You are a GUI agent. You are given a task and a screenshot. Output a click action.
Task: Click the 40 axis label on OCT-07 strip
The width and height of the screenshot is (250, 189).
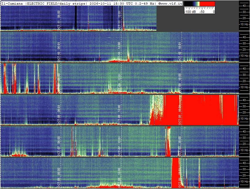(244, 132)
